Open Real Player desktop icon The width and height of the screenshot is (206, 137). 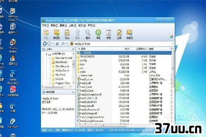click(x=13, y=123)
